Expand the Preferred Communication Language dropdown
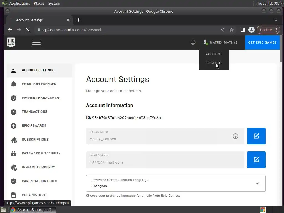Image resolution: width=284 pixels, height=213 pixels. coord(176,183)
